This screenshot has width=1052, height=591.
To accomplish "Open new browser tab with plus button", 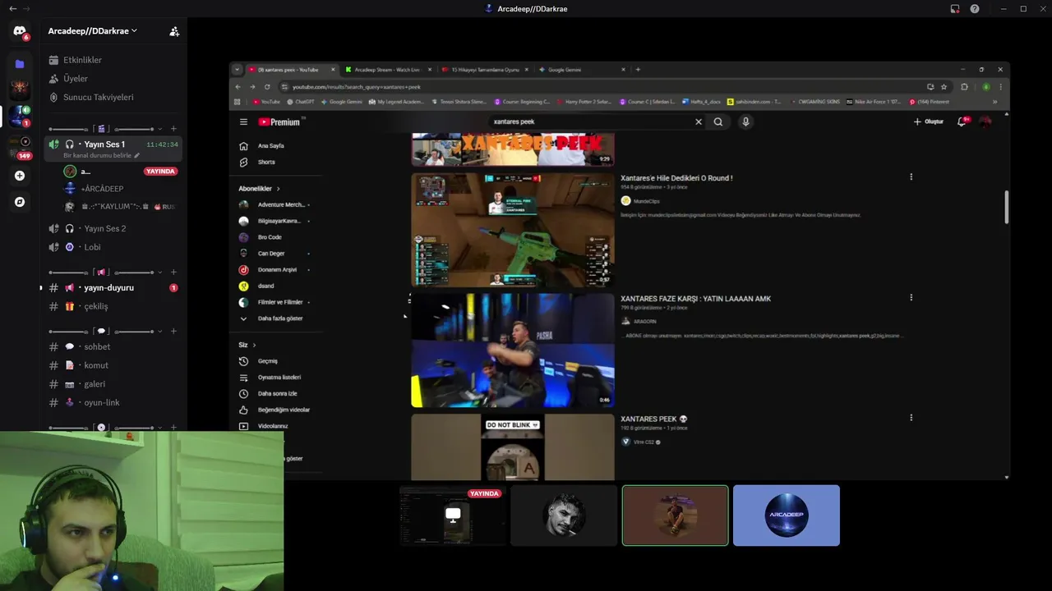I will [638, 70].
